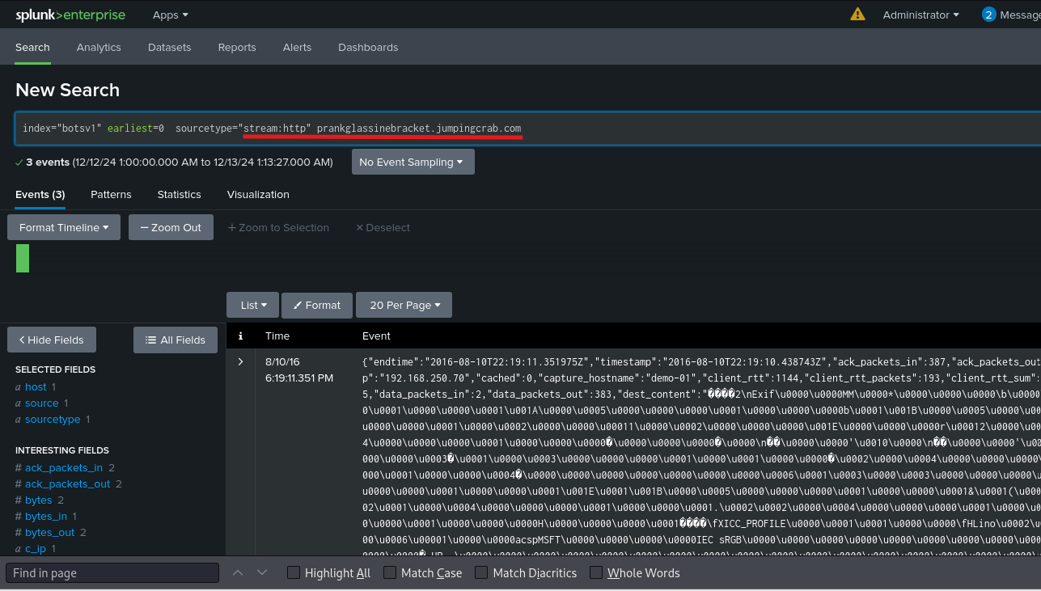The height and width of the screenshot is (591, 1041).
Task: Click the green timeline bar
Action: point(23,258)
